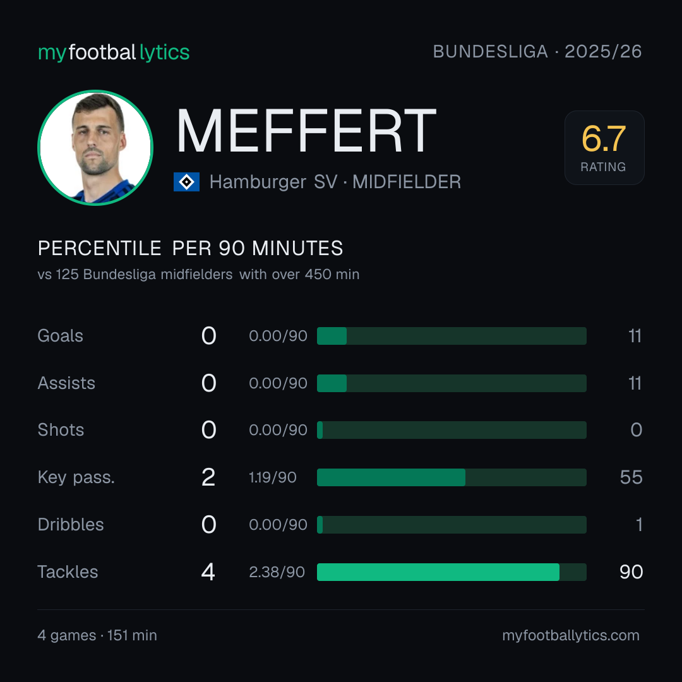Select the 6.7 rating badge
The height and width of the screenshot is (682, 682).
[x=604, y=147]
